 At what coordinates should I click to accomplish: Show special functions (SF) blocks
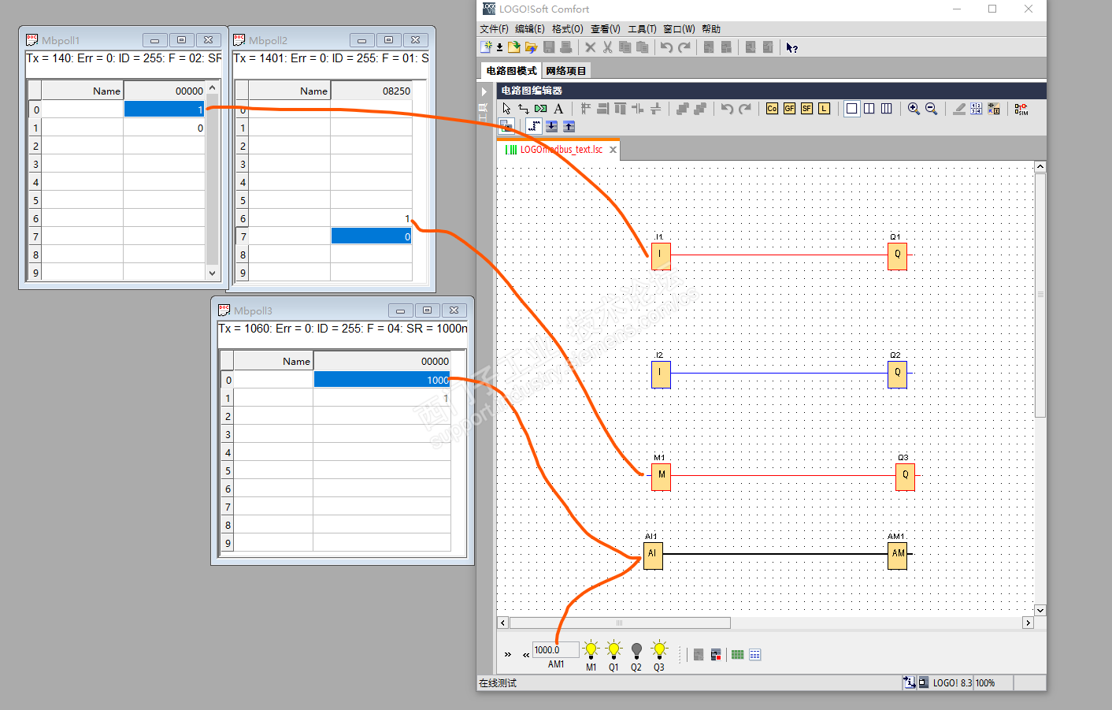pyautogui.click(x=806, y=109)
